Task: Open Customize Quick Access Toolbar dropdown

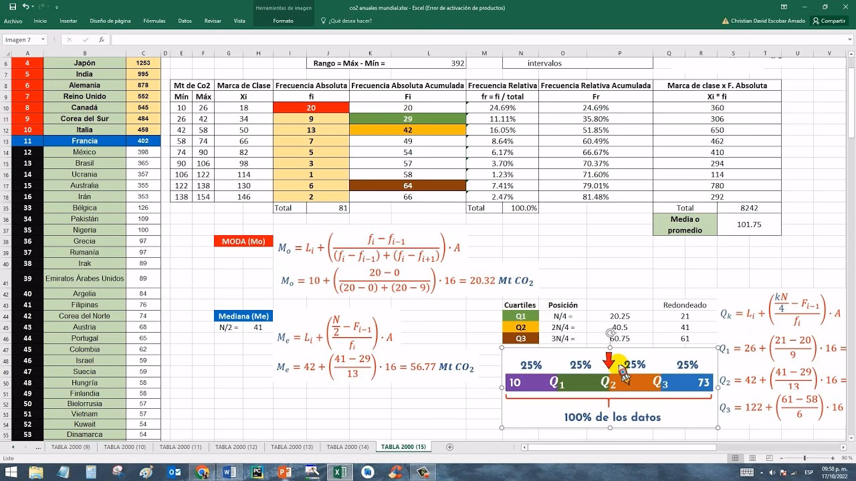Action: pyautogui.click(x=56, y=7)
